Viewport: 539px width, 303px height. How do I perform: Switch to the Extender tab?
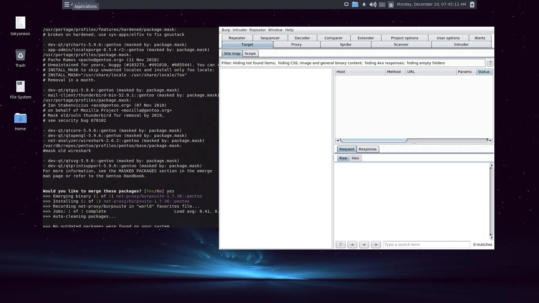click(366, 38)
